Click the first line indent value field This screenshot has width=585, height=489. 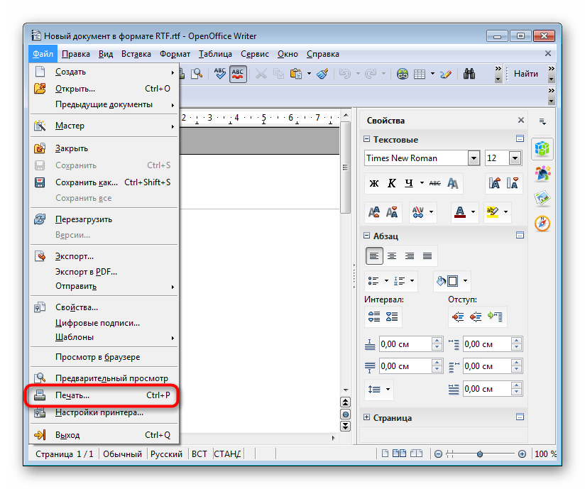point(486,389)
